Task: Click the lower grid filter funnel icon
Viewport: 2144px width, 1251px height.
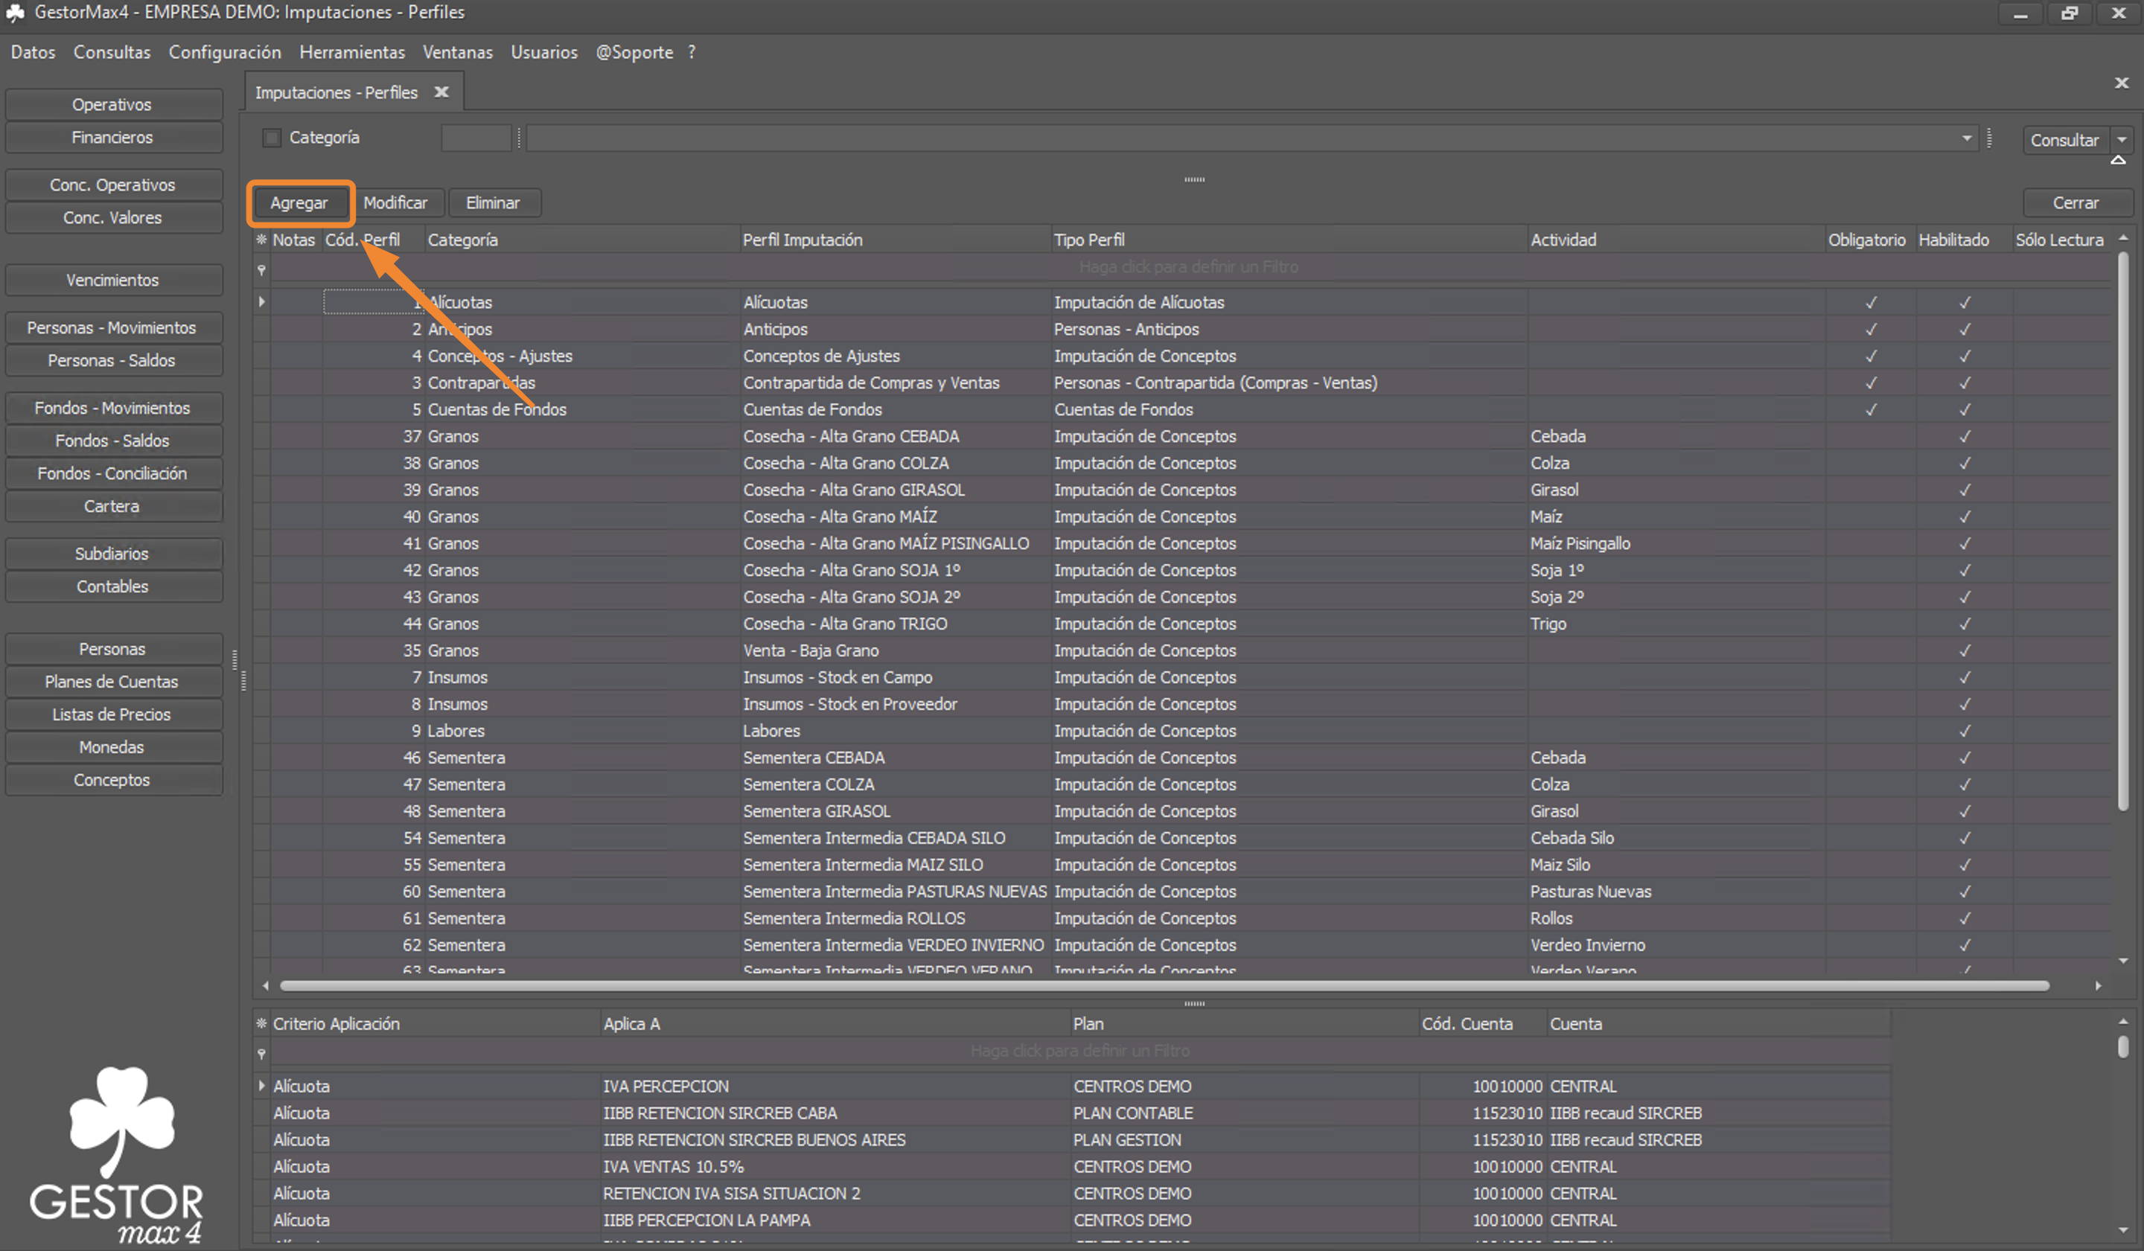Action: click(x=261, y=1054)
